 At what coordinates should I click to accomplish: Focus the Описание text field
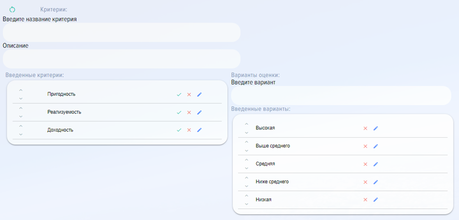pyautogui.click(x=122, y=59)
